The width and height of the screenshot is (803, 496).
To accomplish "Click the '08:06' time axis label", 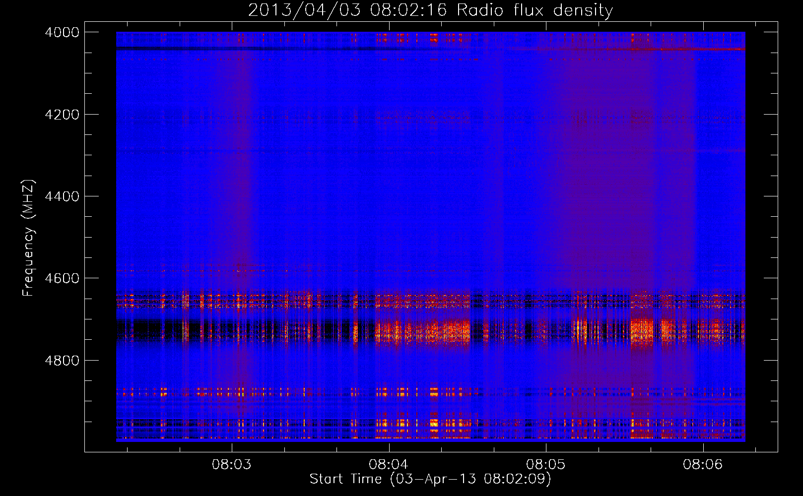I will click(703, 465).
